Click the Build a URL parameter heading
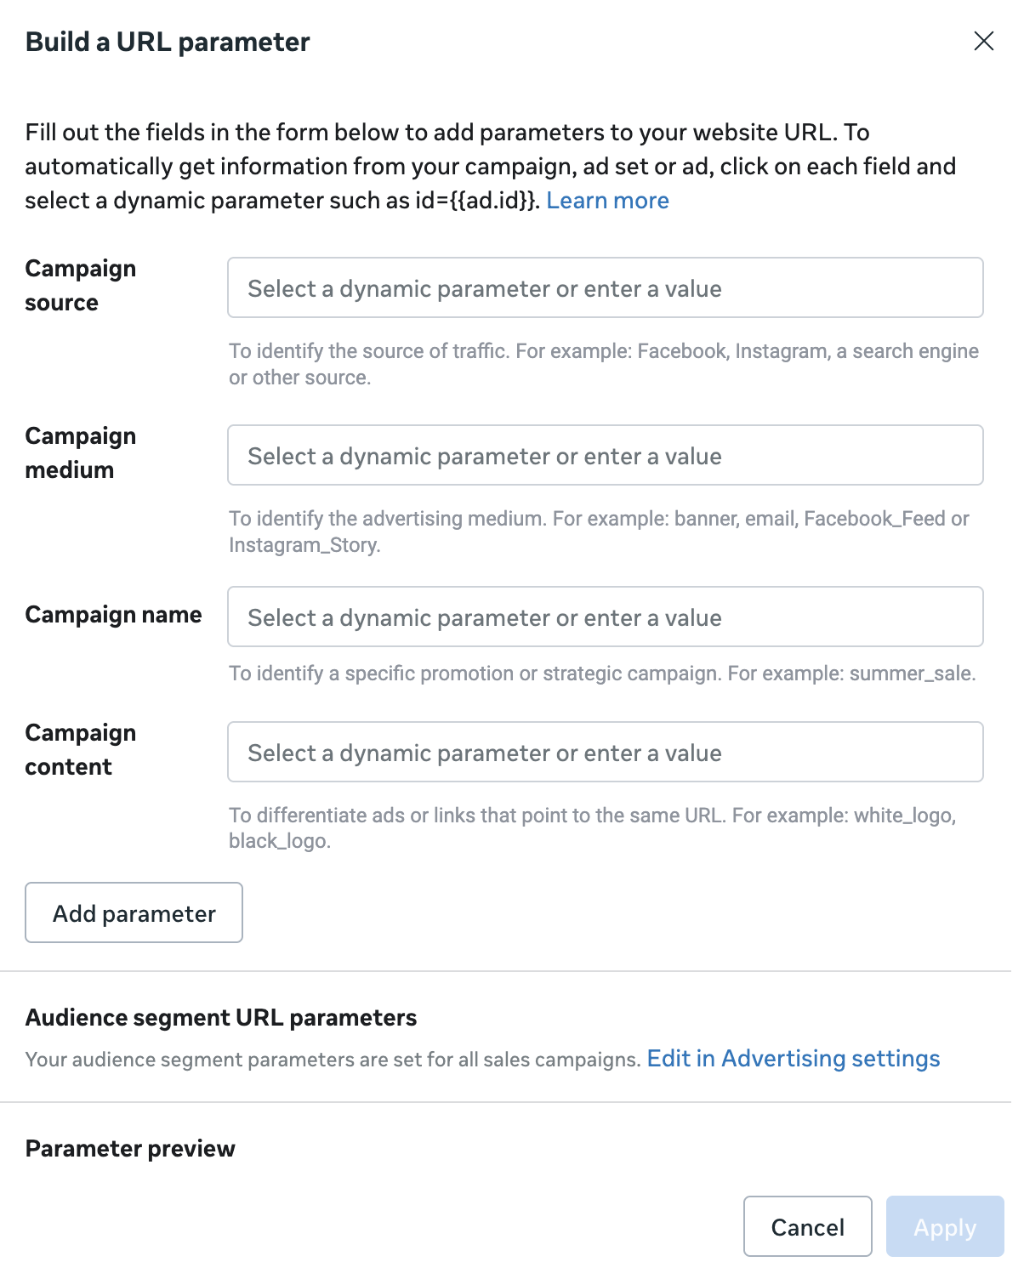This screenshot has height=1279, width=1024. click(x=168, y=42)
